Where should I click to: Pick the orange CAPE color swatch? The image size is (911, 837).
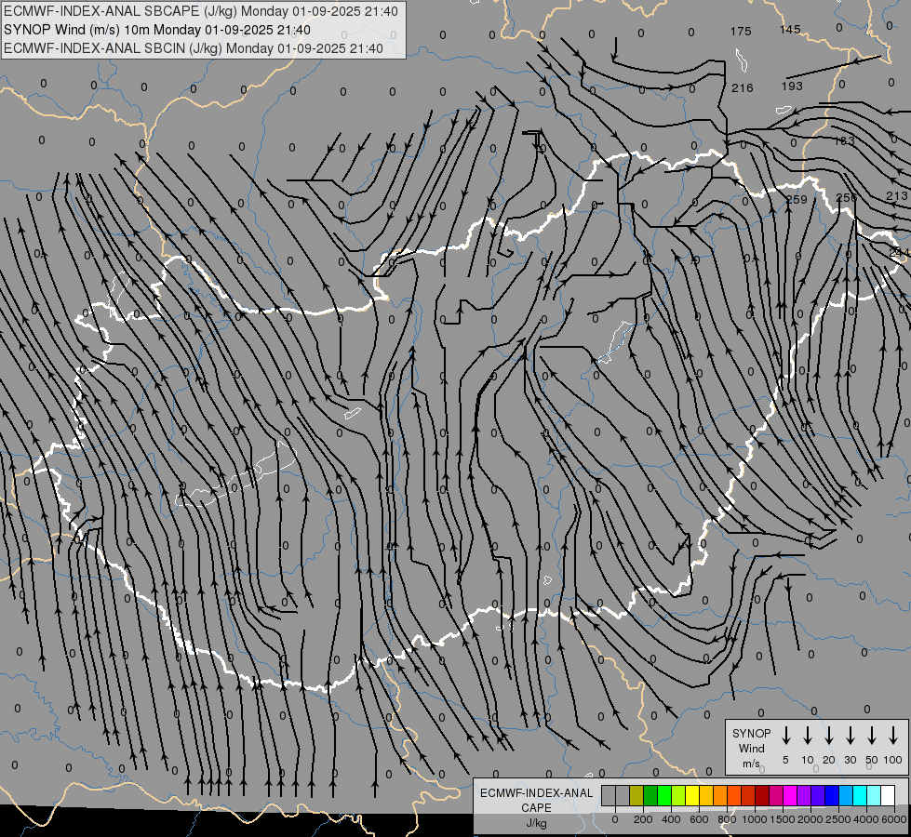[x=721, y=795]
